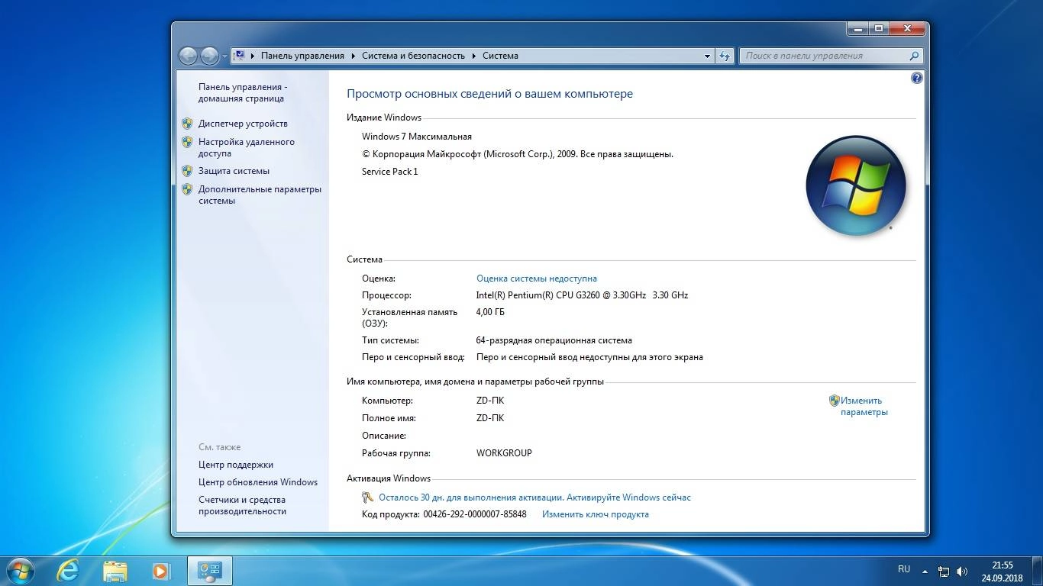1043x586 pixels.
Task: Click volume speaker icon in tray
Action: (x=962, y=571)
